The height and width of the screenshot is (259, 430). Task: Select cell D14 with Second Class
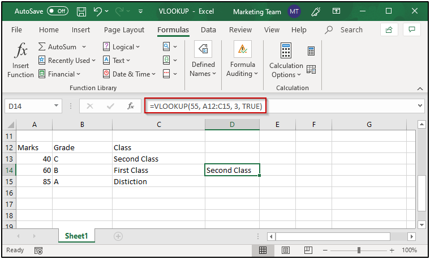(232, 170)
